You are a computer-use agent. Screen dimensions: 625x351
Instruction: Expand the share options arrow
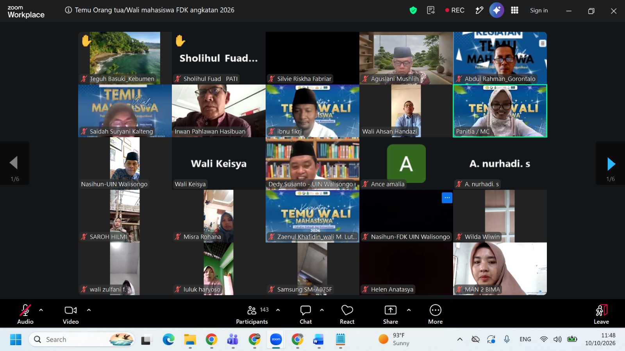409,310
